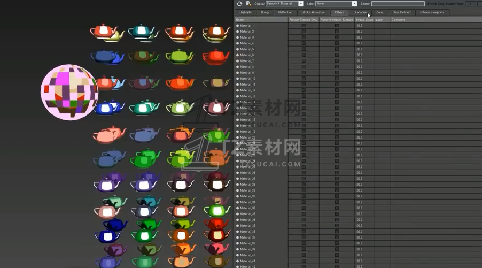This screenshot has height=268, width=482.
Task: Click the material sphere icon for Material_26
Action: click(238, 173)
